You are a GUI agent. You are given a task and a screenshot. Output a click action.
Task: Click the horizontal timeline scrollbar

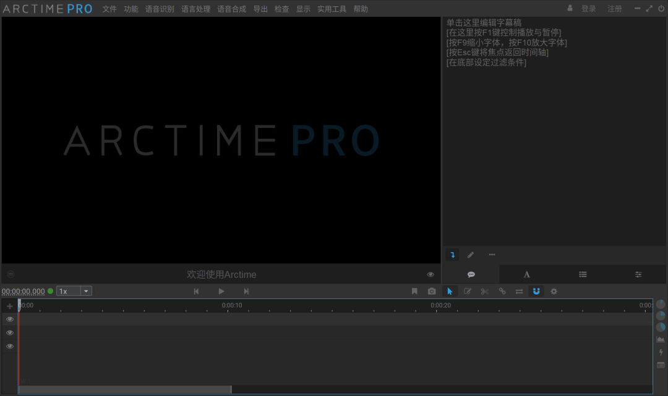(x=125, y=390)
